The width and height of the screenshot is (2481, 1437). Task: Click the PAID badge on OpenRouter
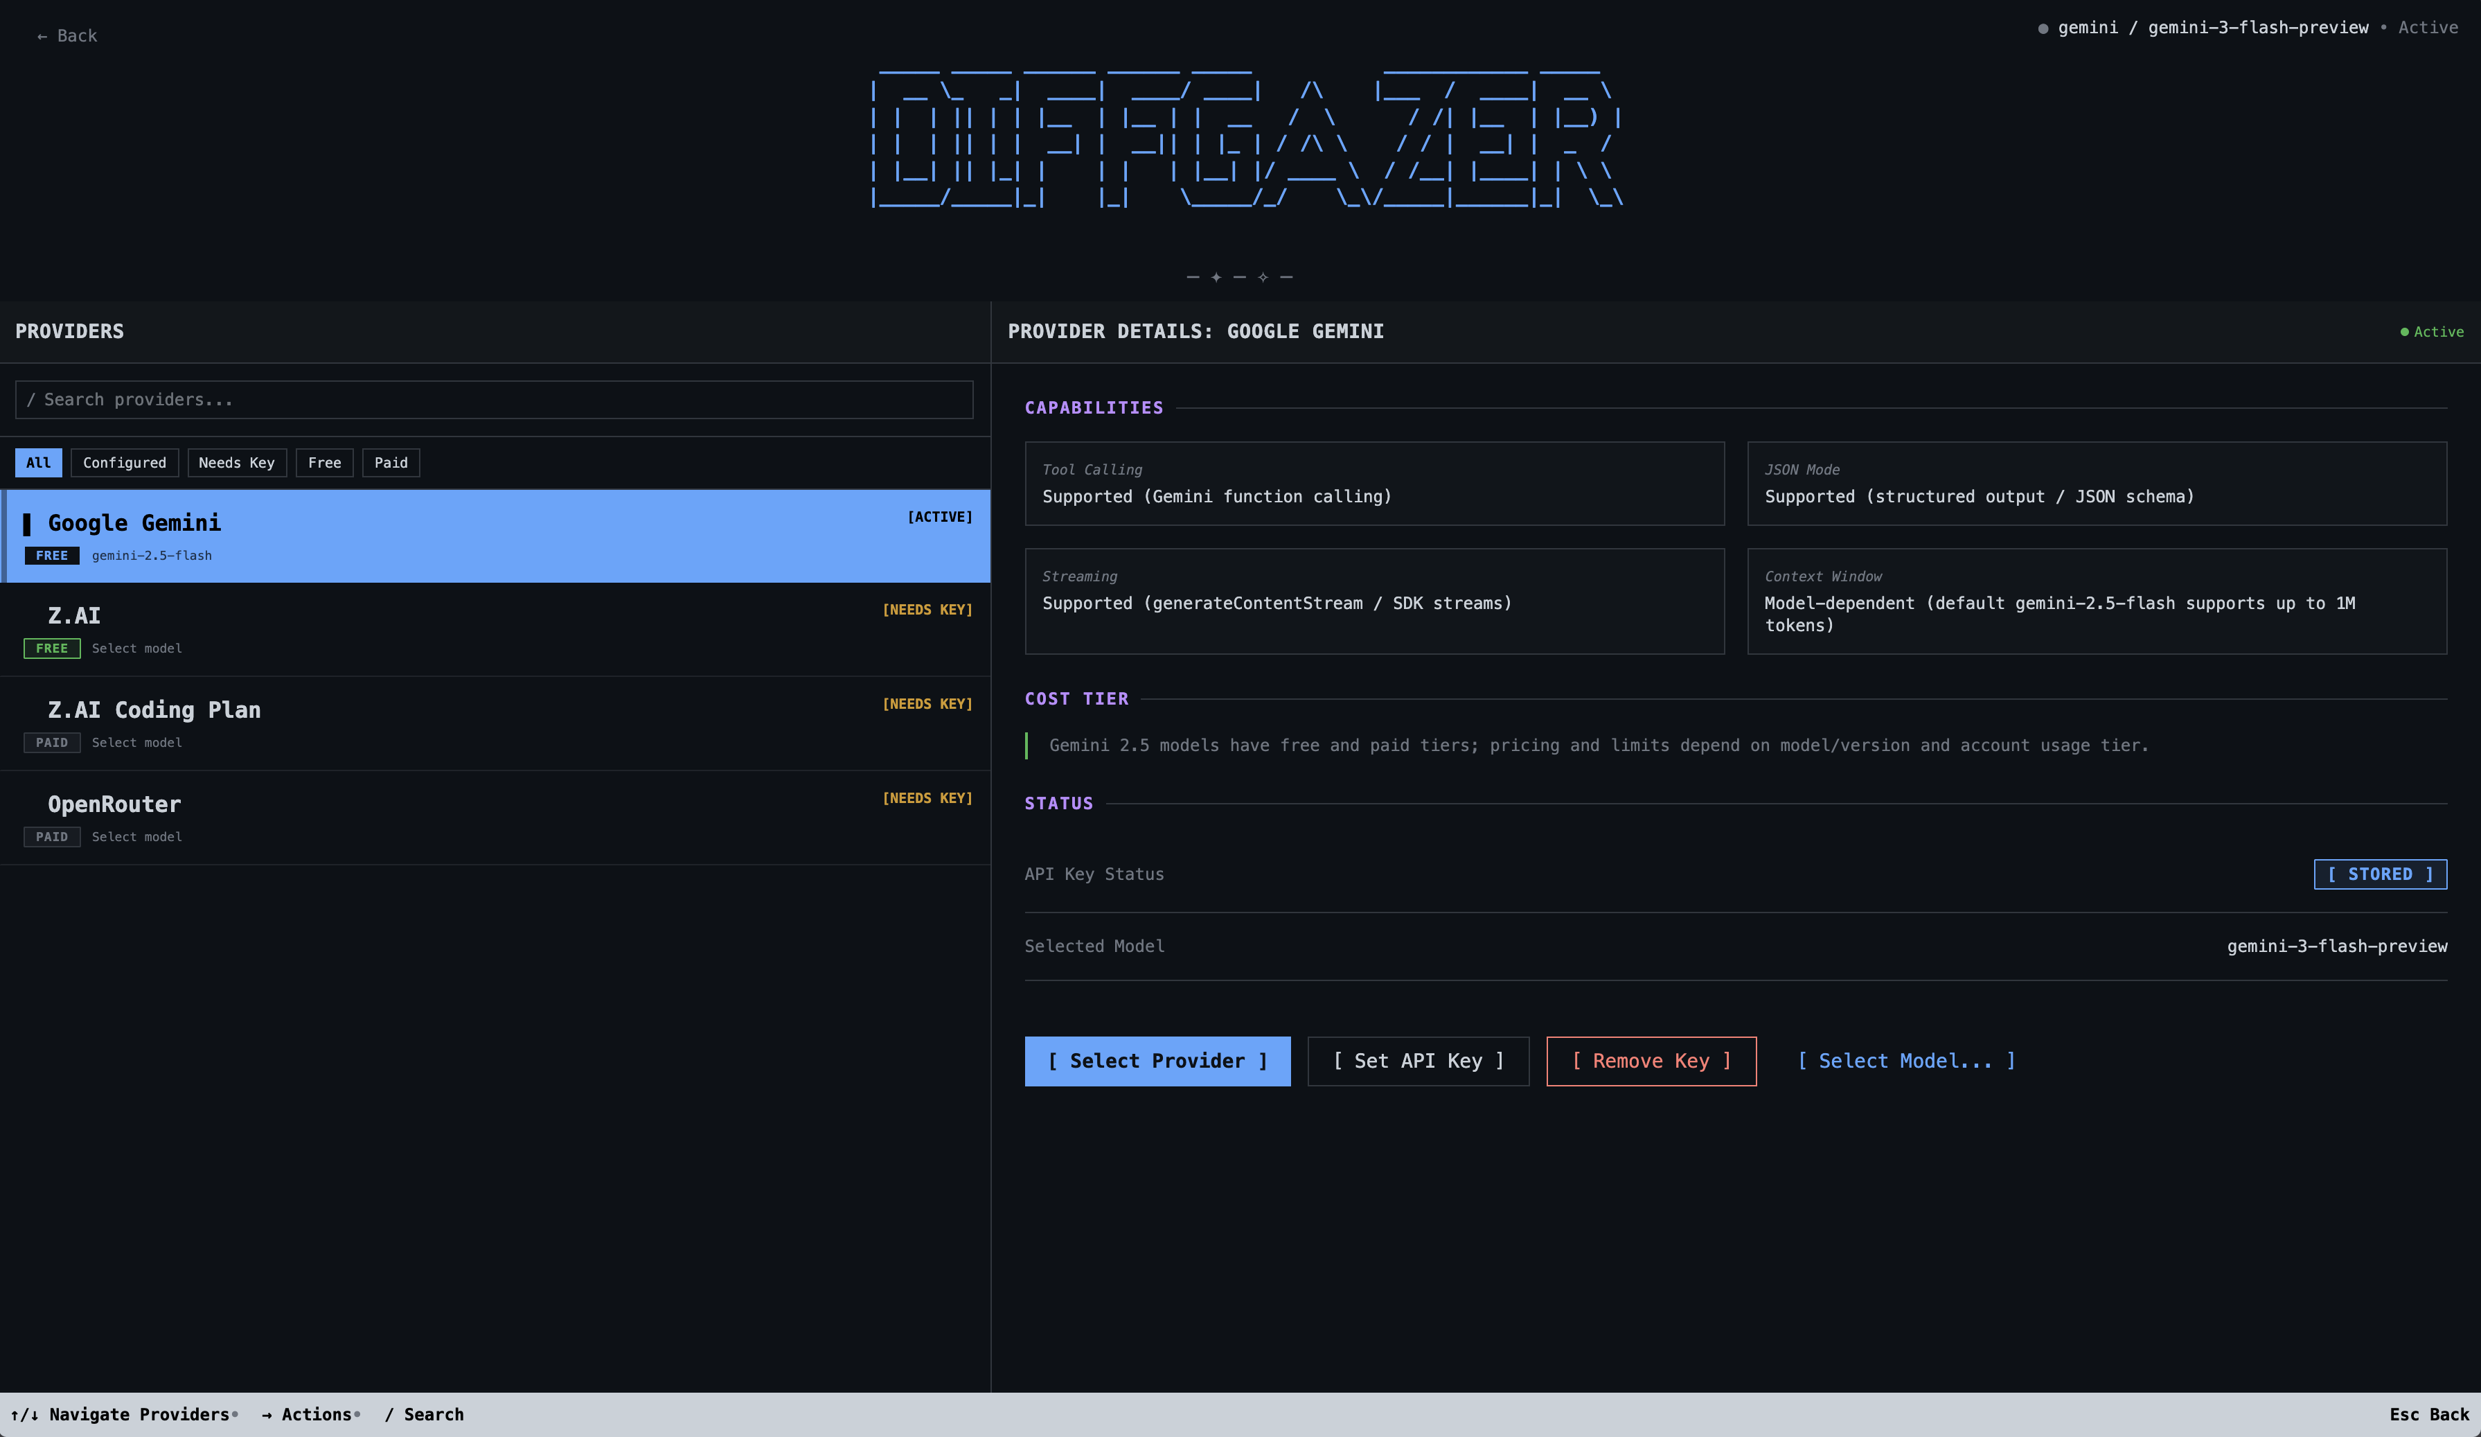click(x=52, y=837)
